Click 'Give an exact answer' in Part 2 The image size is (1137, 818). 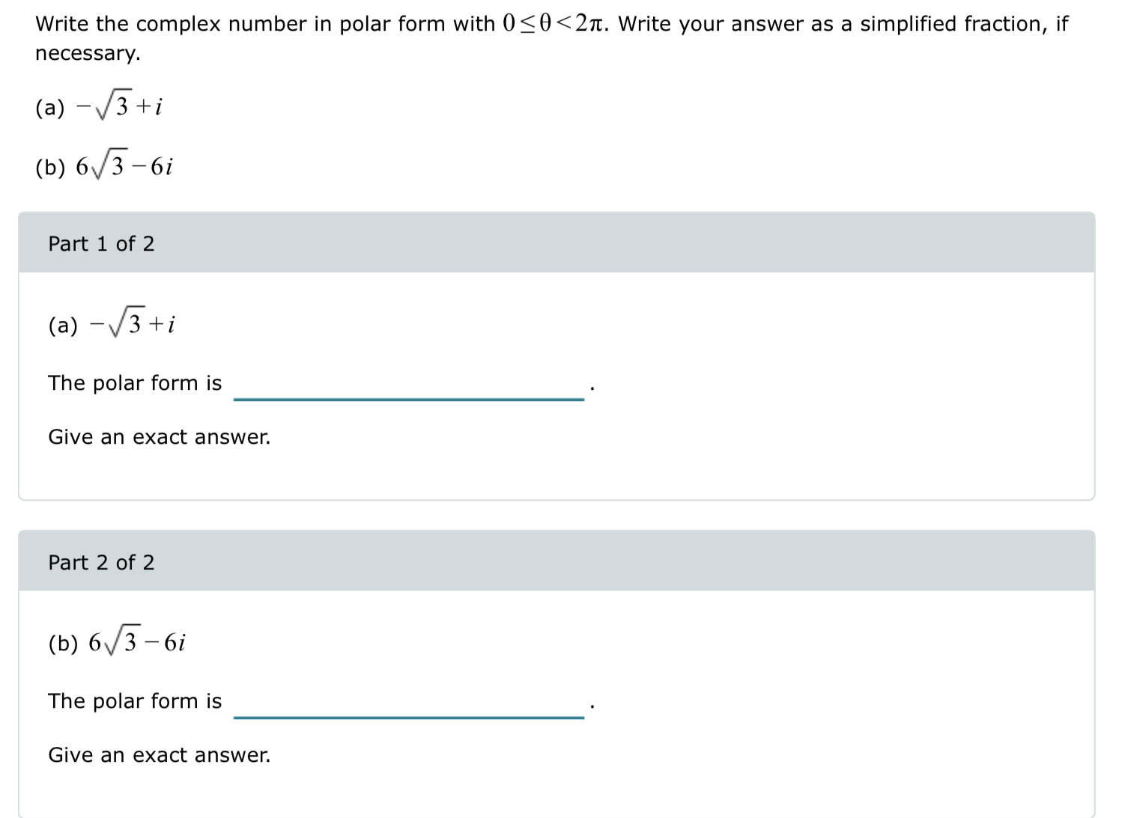pyautogui.click(x=159, y=755)
